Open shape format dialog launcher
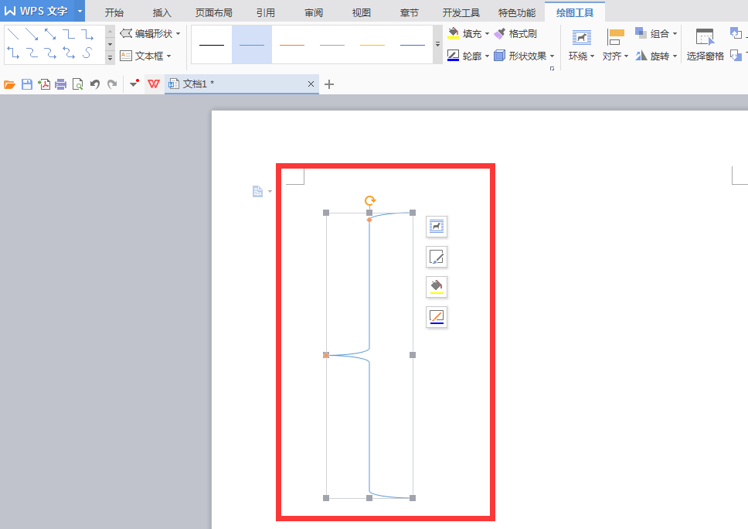Viewport: 748px width, 529px height. click(552, 69)
